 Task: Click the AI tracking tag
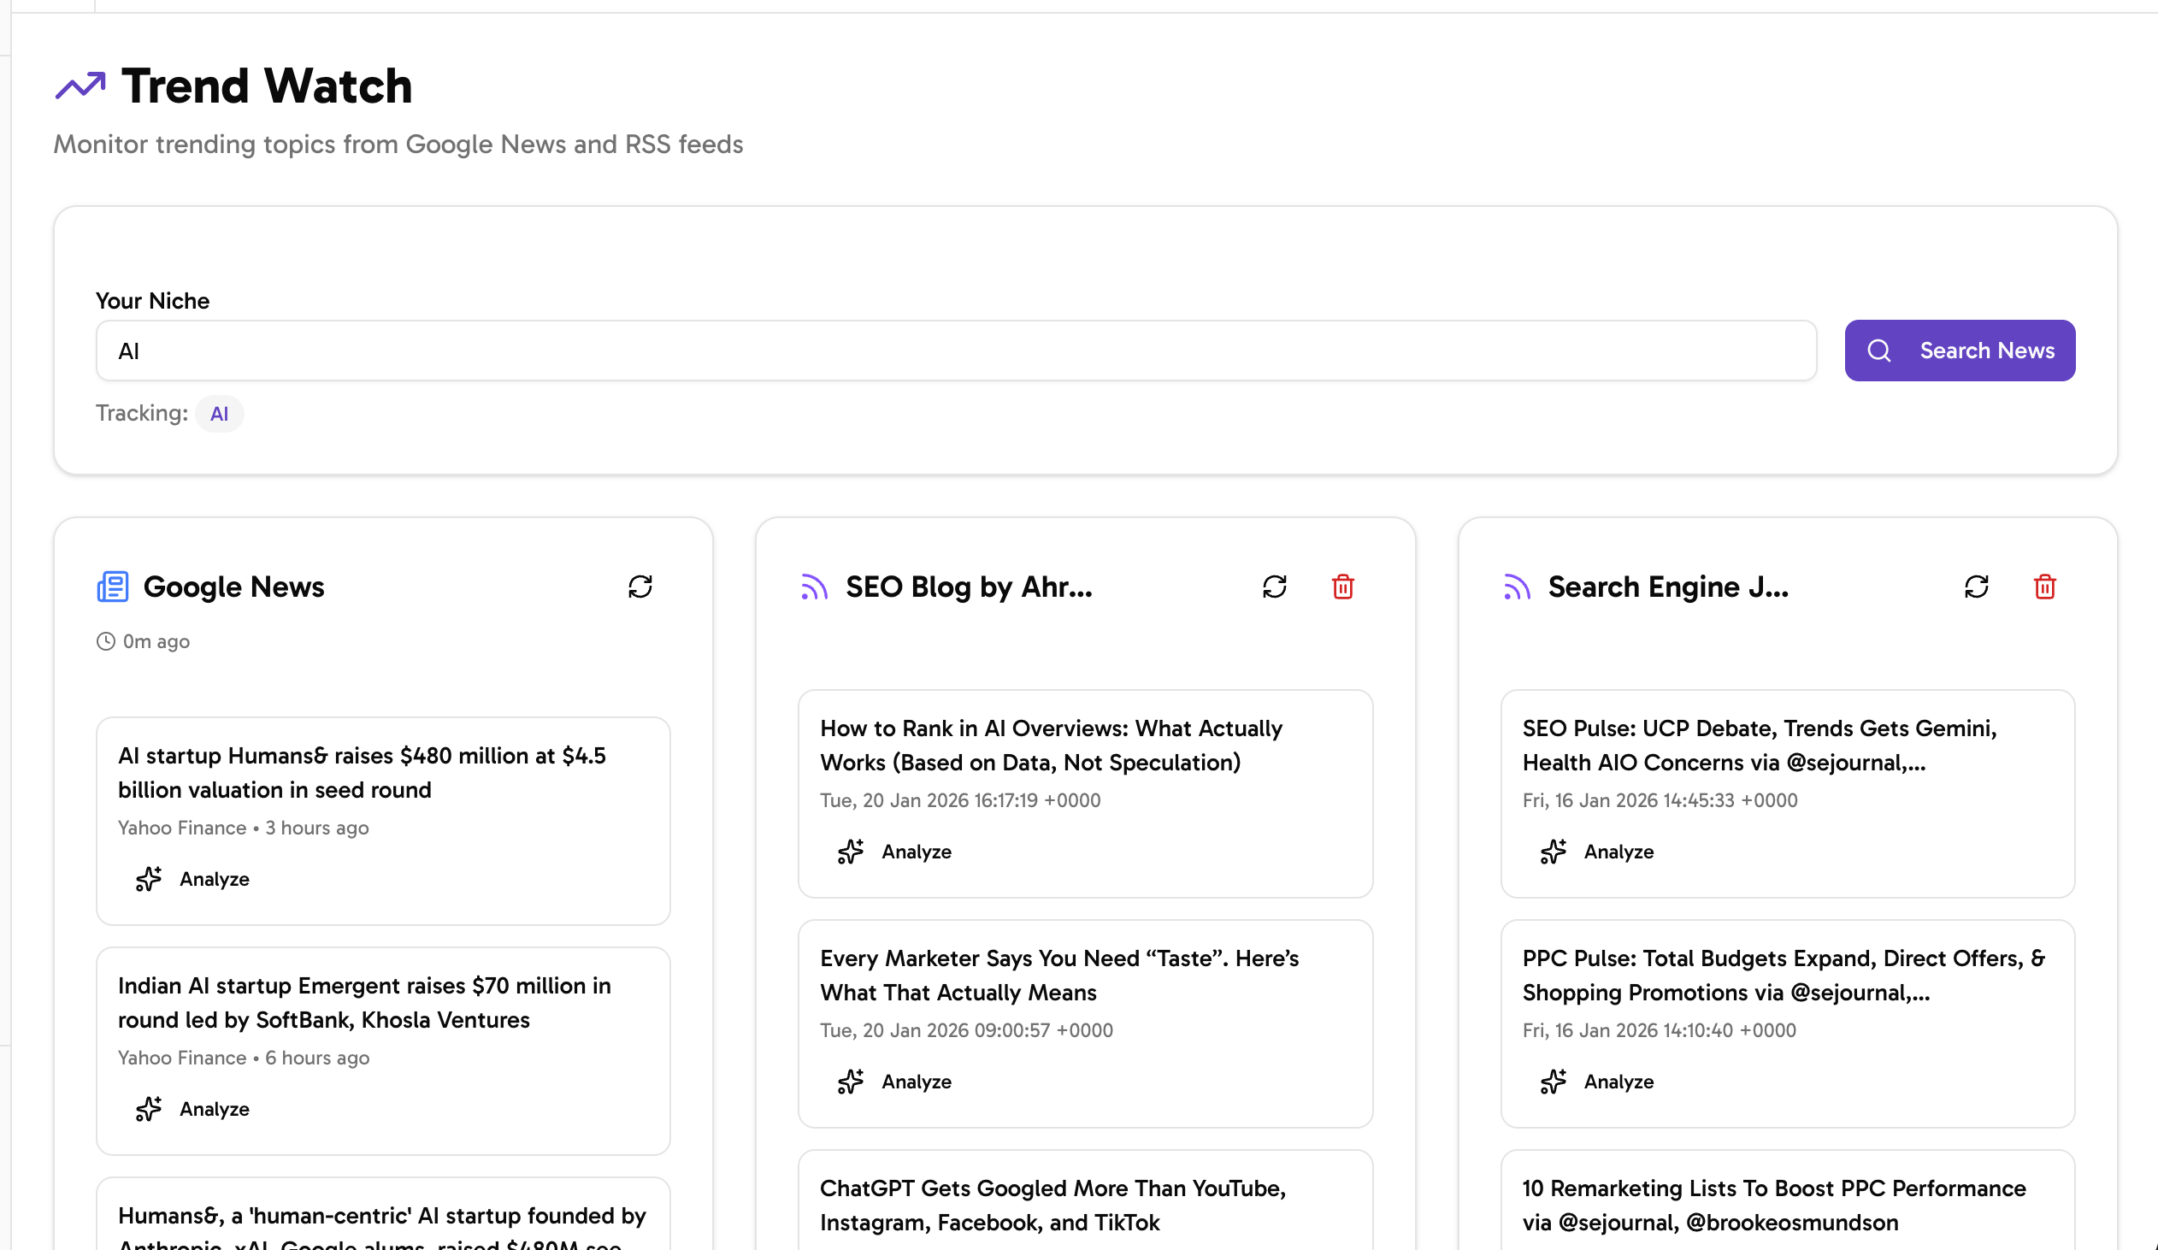(219, 415)
